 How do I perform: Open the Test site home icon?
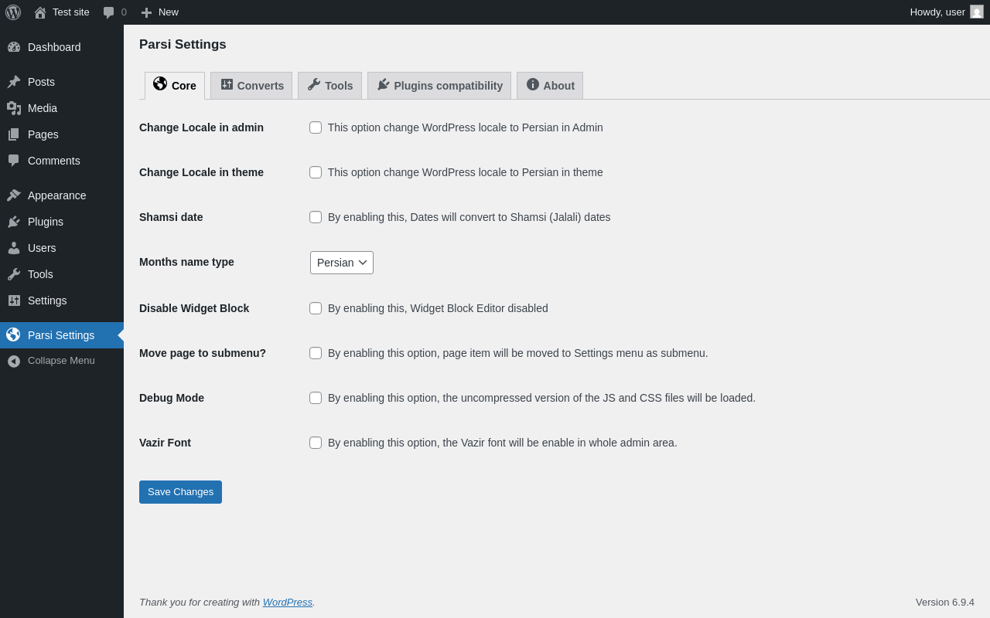(x=40, y=12)
